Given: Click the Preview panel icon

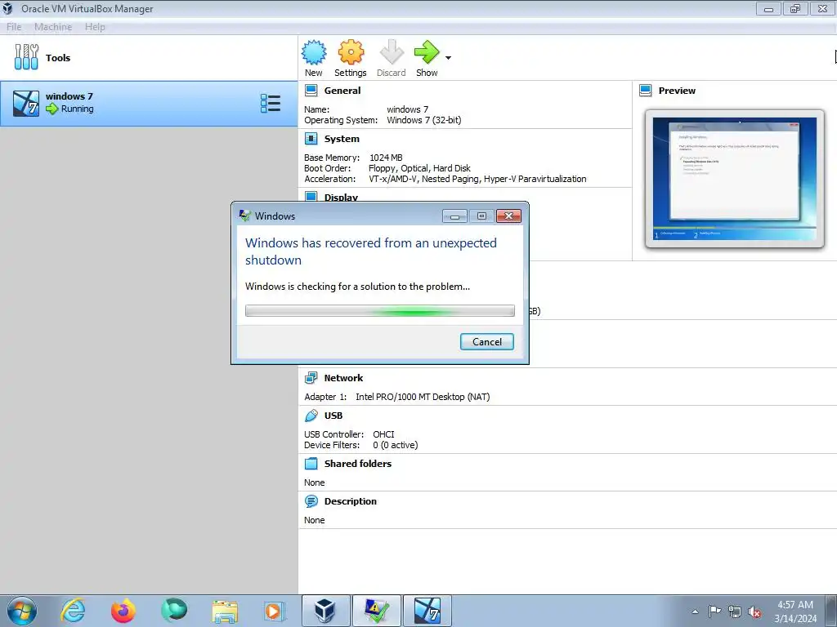Looking at the screenshot, I should coord(646,91).
